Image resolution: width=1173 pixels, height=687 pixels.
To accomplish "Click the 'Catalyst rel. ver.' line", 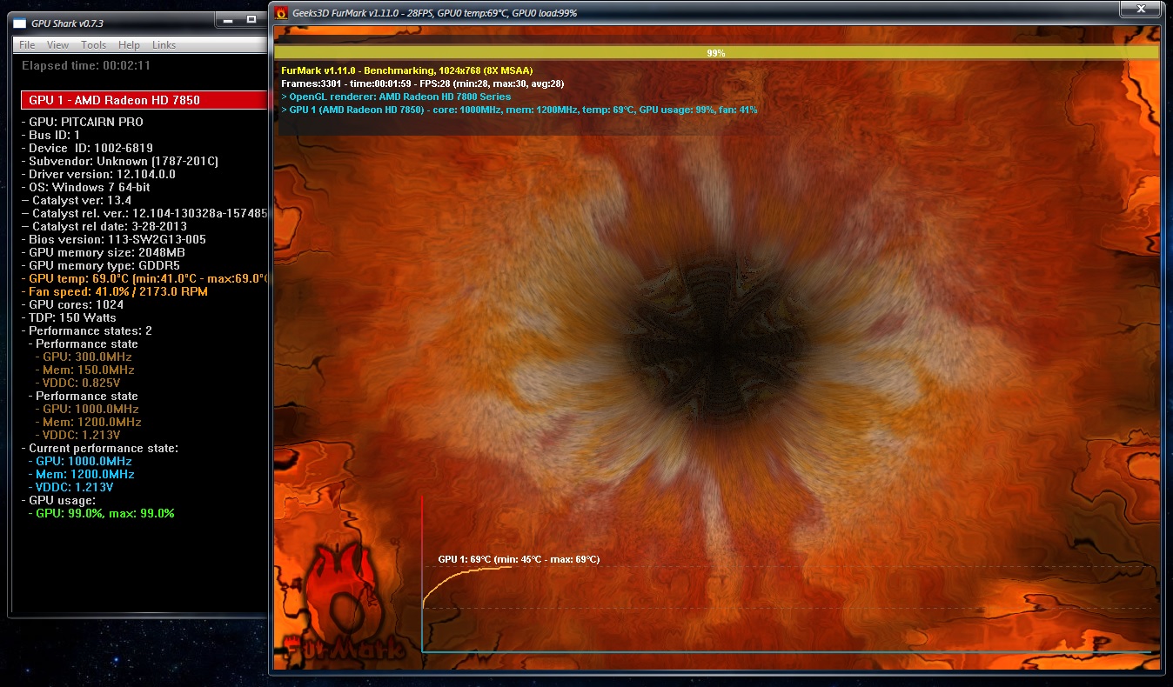I will (143, 213).
